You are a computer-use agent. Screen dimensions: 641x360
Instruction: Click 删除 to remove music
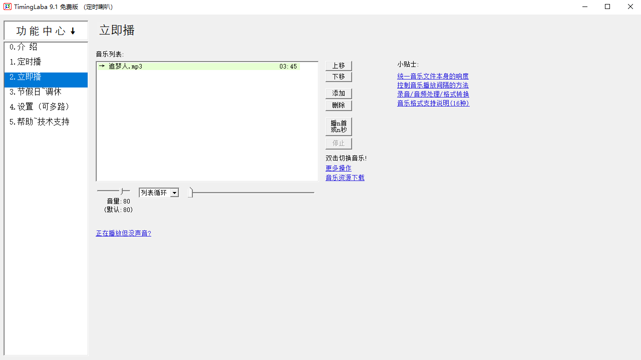339,105
